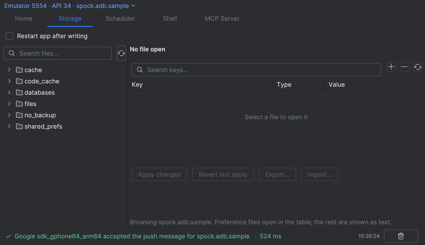Click Revert last apply button
425x245 pixels.
click(x=223, y=174)
